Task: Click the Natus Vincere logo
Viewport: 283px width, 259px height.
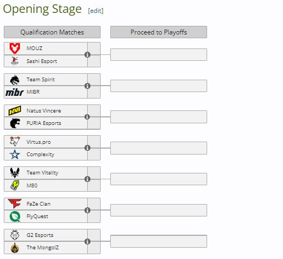Action: 15,110
